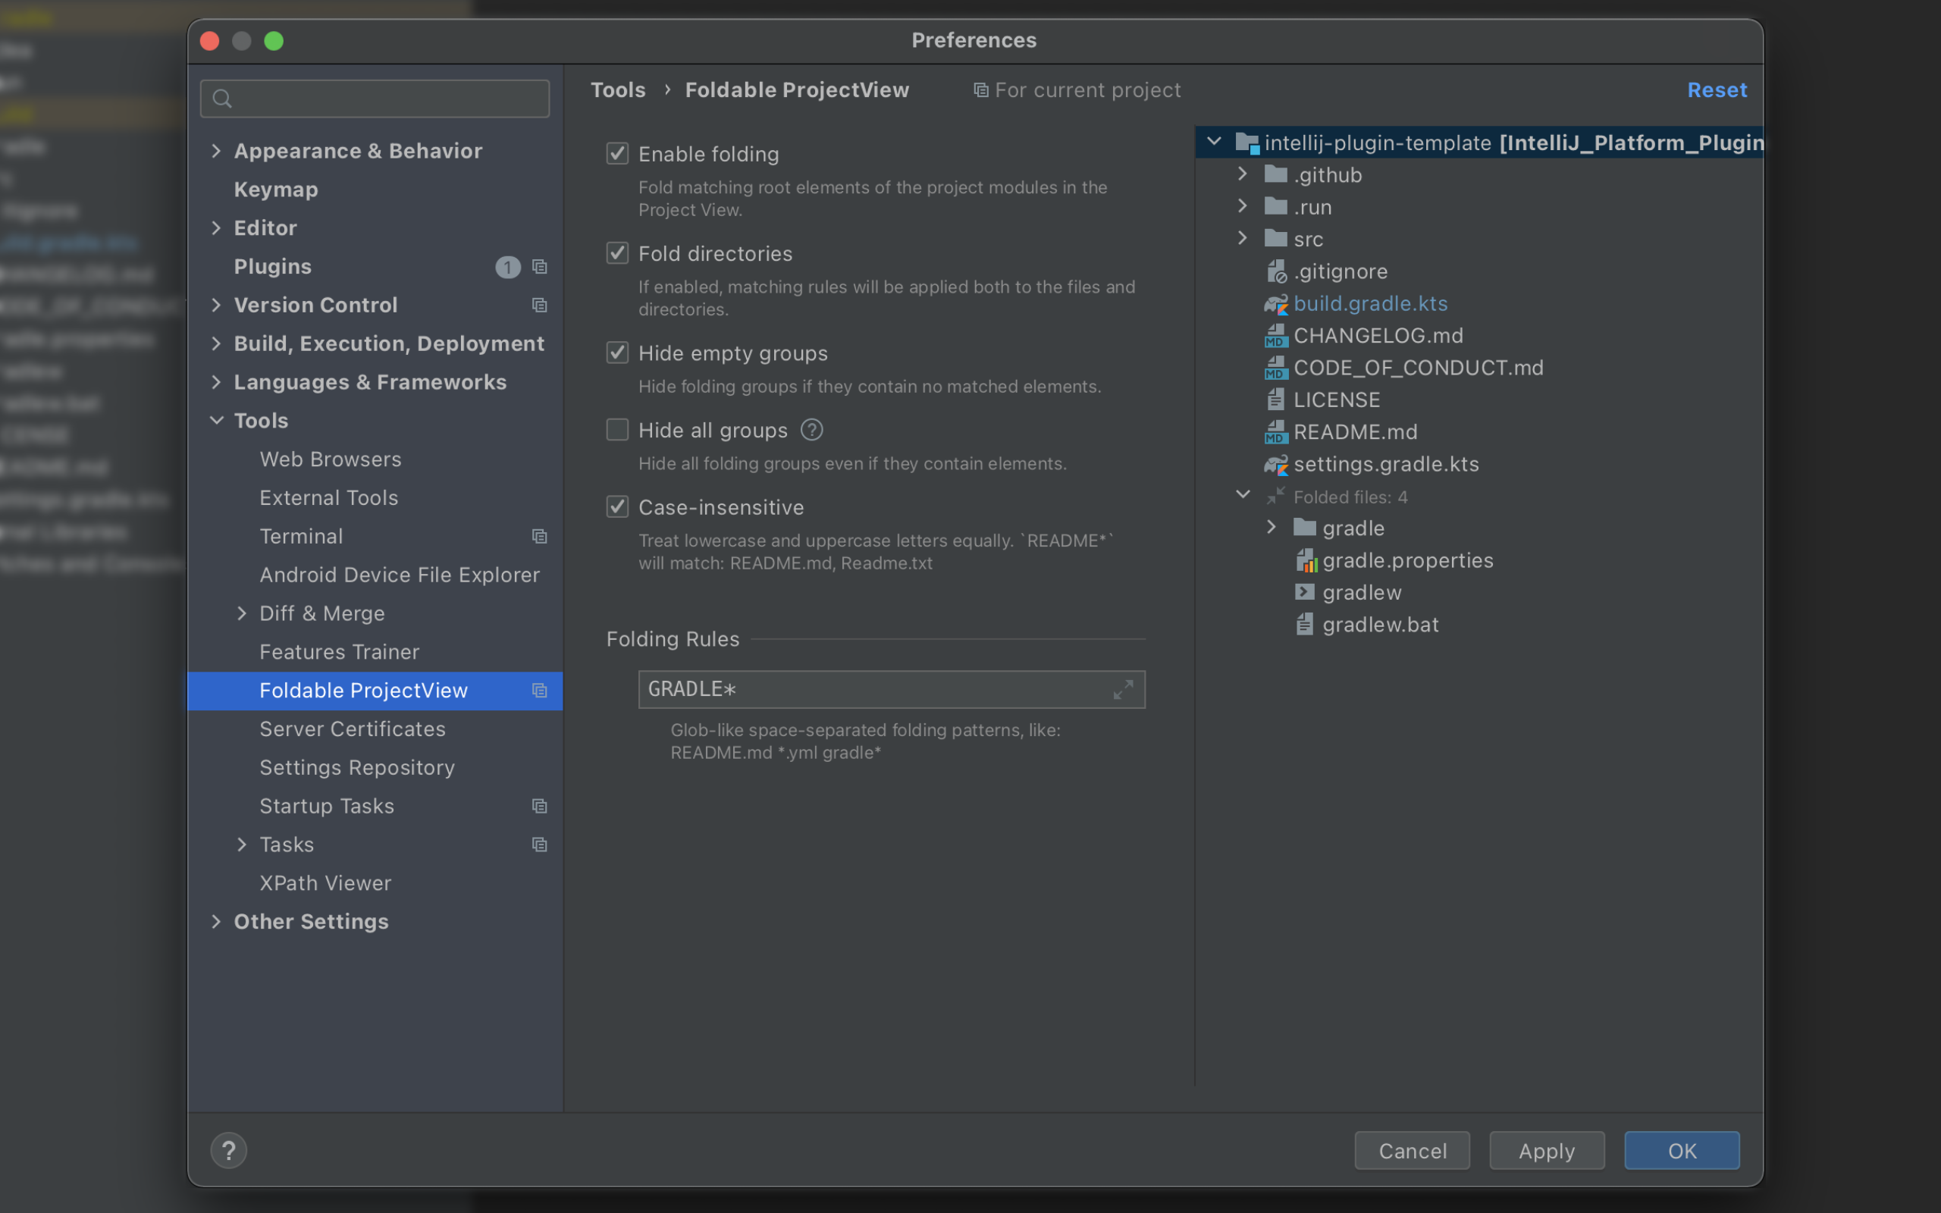Expand the .github folder in project tree
1941x1213 pixels.
(x=1241, y=174)
